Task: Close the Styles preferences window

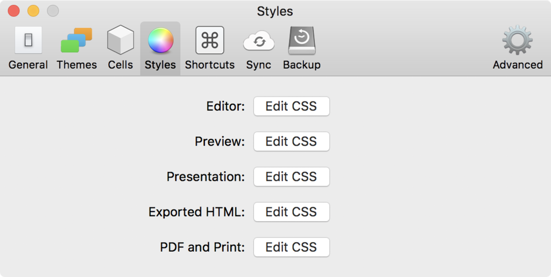Action: (x=14, y=11)
